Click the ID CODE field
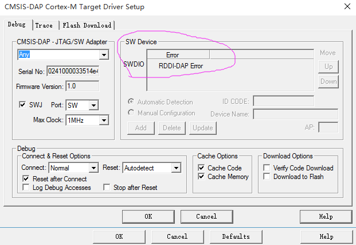 tap(284, 101)
